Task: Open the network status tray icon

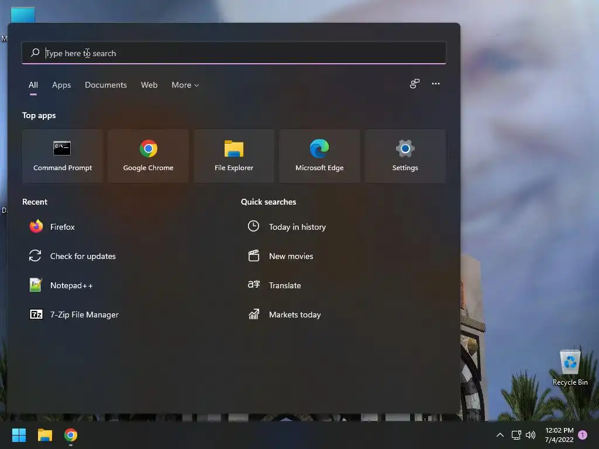Action: click(x=516, y=435)
